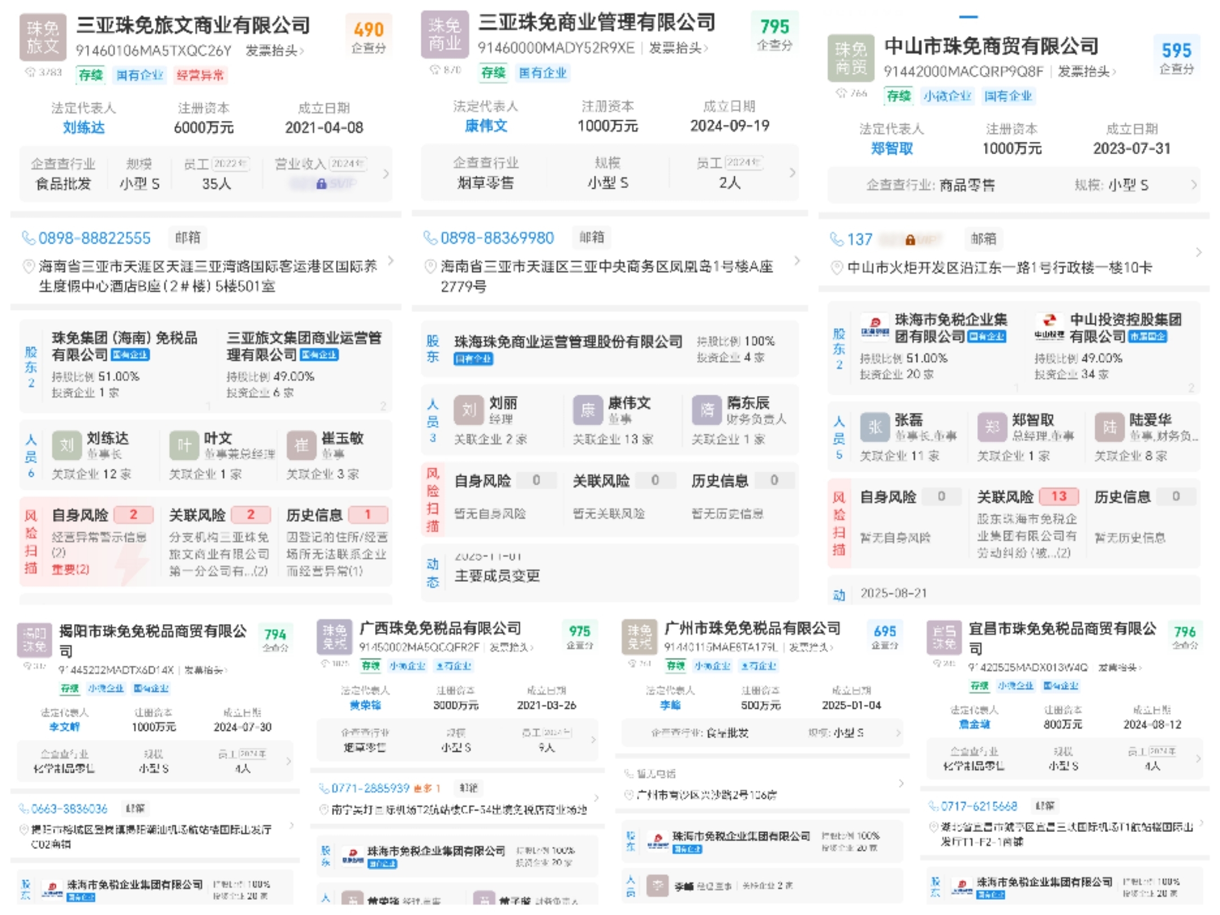The width and height of the screenshot is (1220, 915).
Task: Click 张磊 chairman avatar icon
Action: (x=874, y=426)
